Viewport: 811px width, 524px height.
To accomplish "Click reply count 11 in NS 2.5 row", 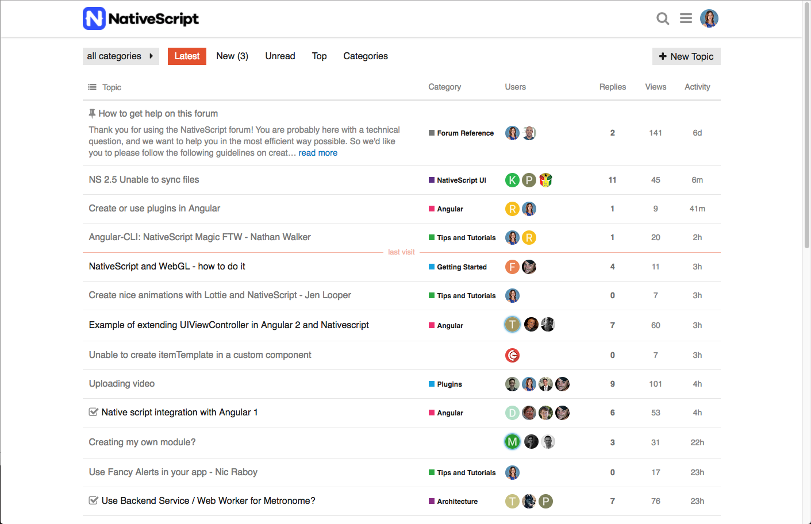I will pos(612,180).
